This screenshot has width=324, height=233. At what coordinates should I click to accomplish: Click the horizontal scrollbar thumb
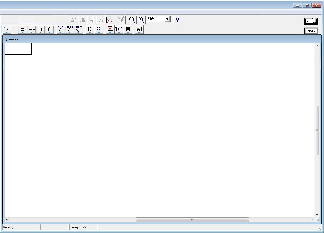[x=192, y=219]
